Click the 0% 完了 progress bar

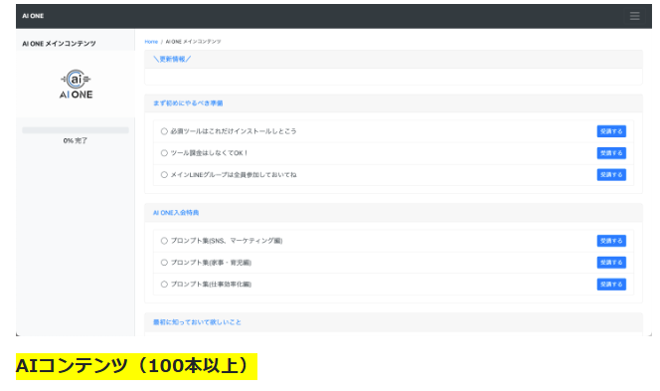76,130
